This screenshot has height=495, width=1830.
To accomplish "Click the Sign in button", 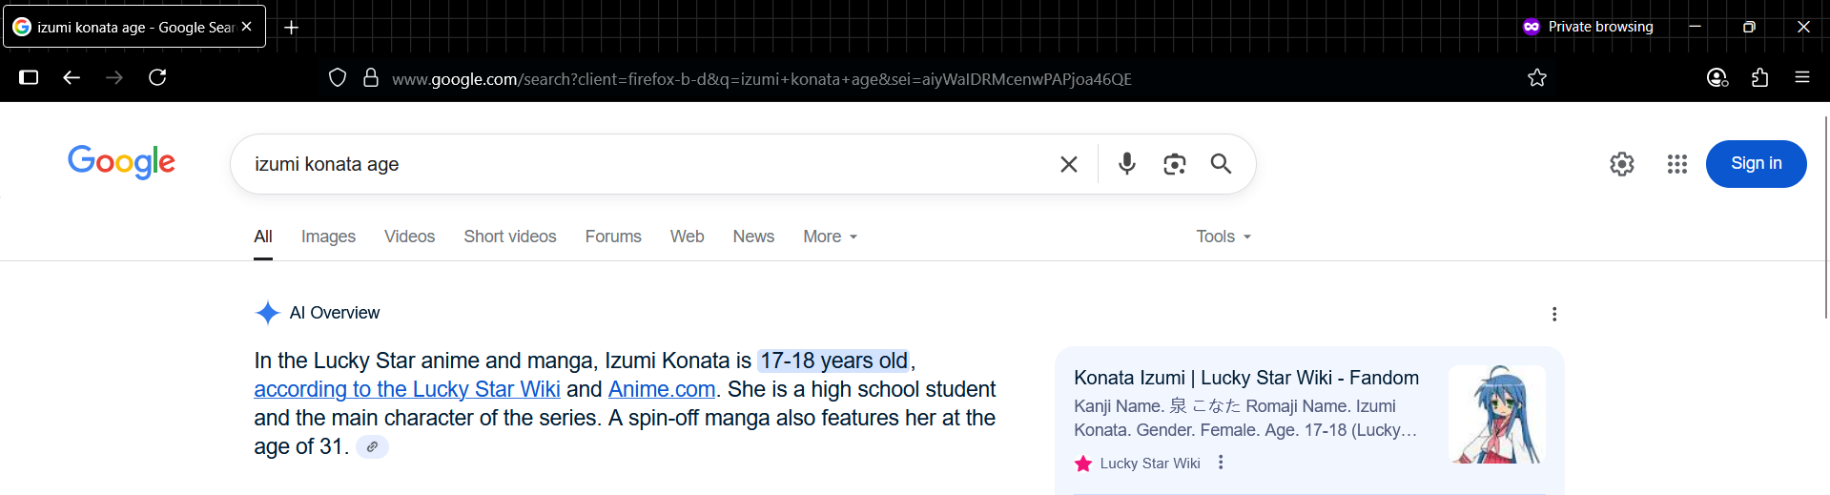I will pos(1756,164).
